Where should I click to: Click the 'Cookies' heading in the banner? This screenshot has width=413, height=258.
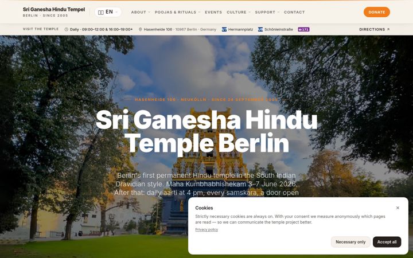click(x=204, y=208)
